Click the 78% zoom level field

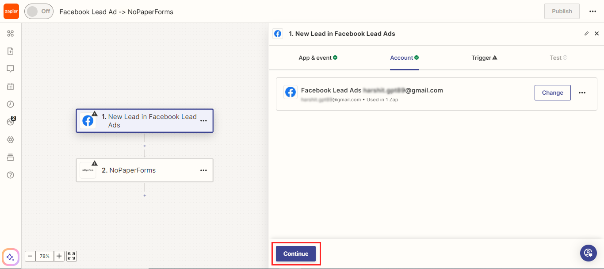click(x=45, y=256)
